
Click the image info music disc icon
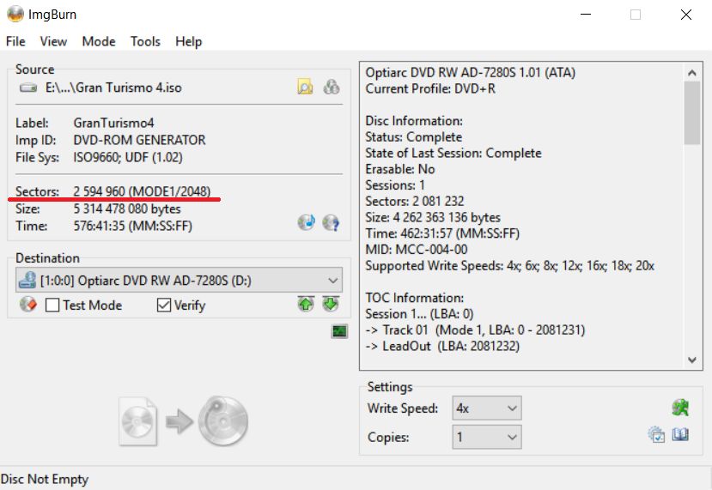point(307,222)
